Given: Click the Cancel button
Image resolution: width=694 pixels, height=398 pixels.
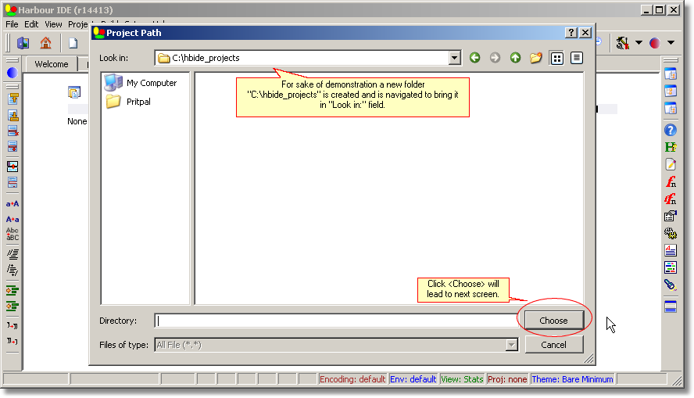Looking at the screenshot, I should point(553,345).
